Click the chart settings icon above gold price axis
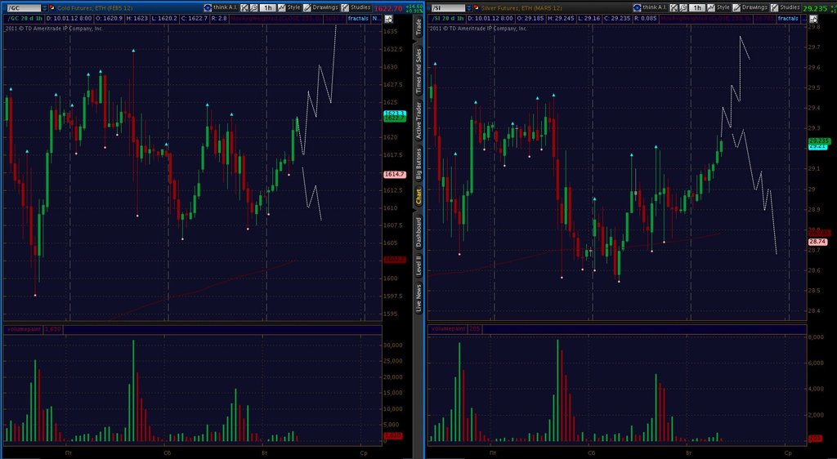This screenshot has height=459, width=837. 388,19
